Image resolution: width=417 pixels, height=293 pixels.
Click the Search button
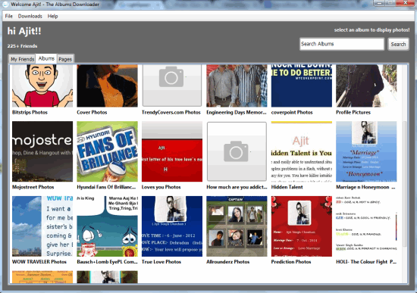398,44
